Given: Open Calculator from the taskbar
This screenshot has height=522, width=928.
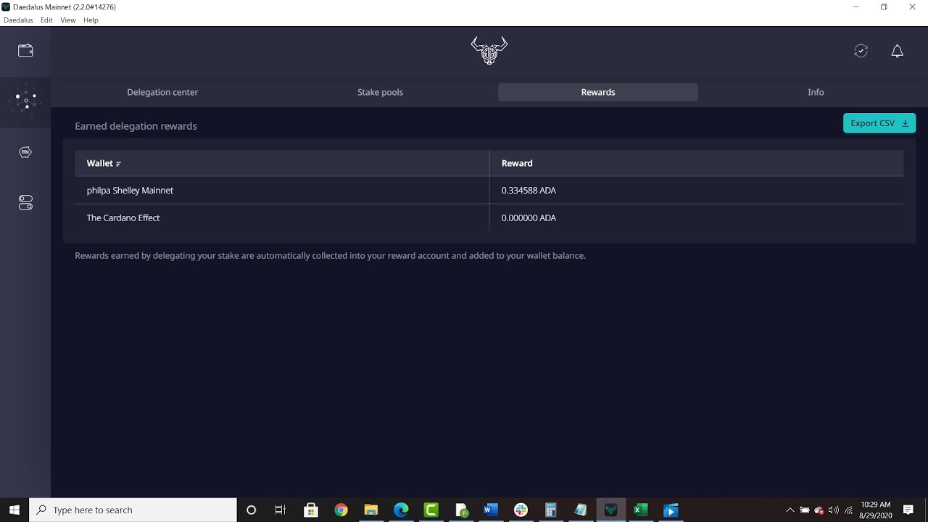Looking at the screenshot, I should [550, 510].
